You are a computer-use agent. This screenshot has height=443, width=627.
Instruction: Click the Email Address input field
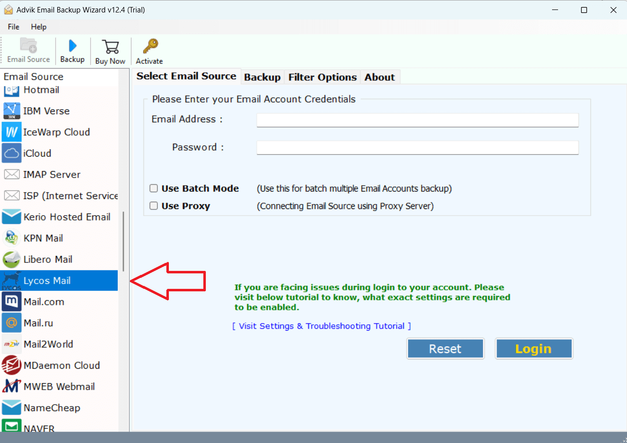pos(418,120)
